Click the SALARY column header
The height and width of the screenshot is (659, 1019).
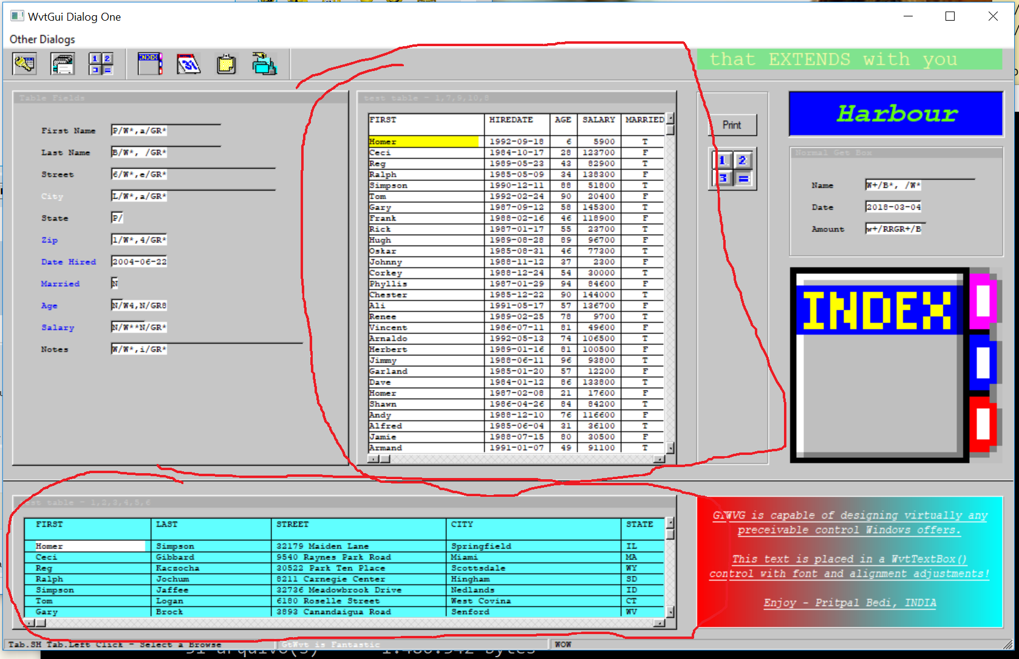(598, 120)
